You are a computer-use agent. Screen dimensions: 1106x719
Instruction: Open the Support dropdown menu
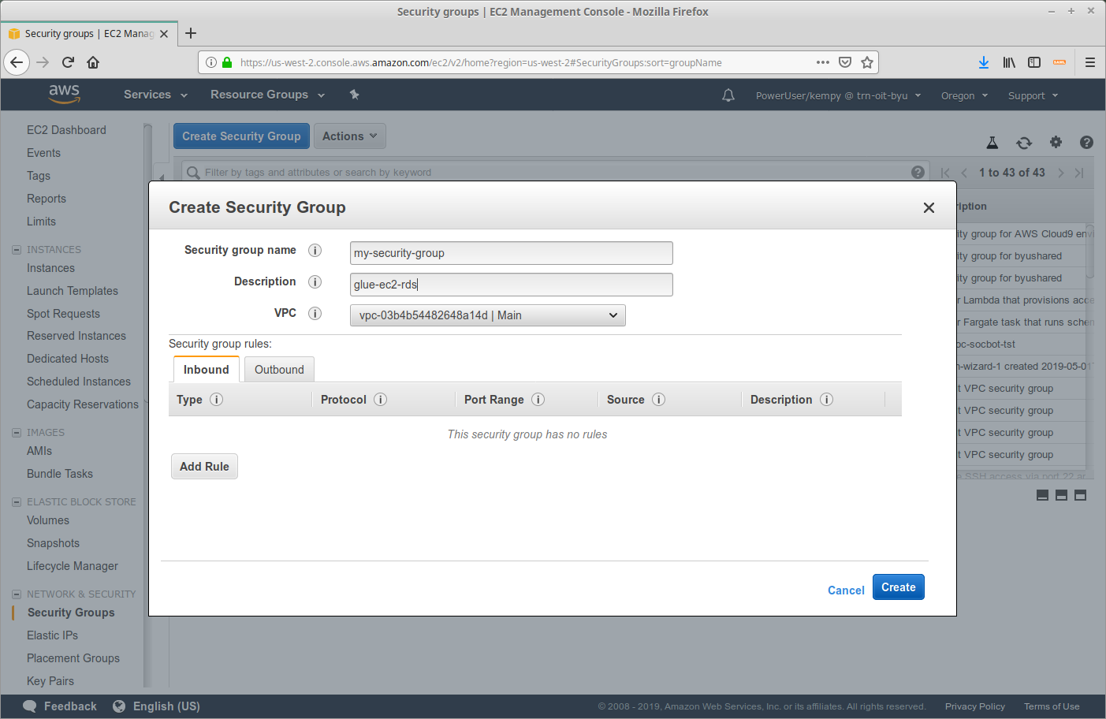1033,95
